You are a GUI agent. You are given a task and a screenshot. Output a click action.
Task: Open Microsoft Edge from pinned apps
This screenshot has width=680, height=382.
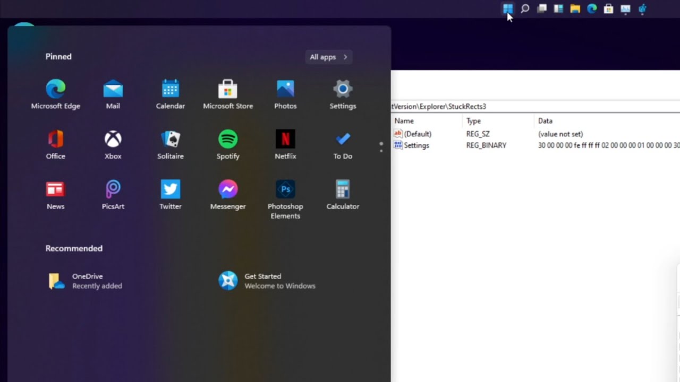(55, 94)
